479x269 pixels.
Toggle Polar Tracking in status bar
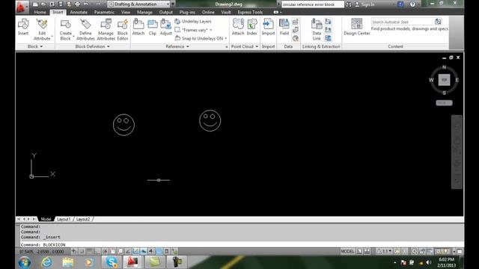[x=105, y=251]
